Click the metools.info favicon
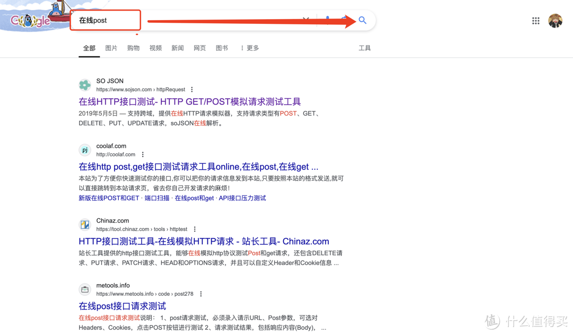573x335 pixels. point(85,289)
